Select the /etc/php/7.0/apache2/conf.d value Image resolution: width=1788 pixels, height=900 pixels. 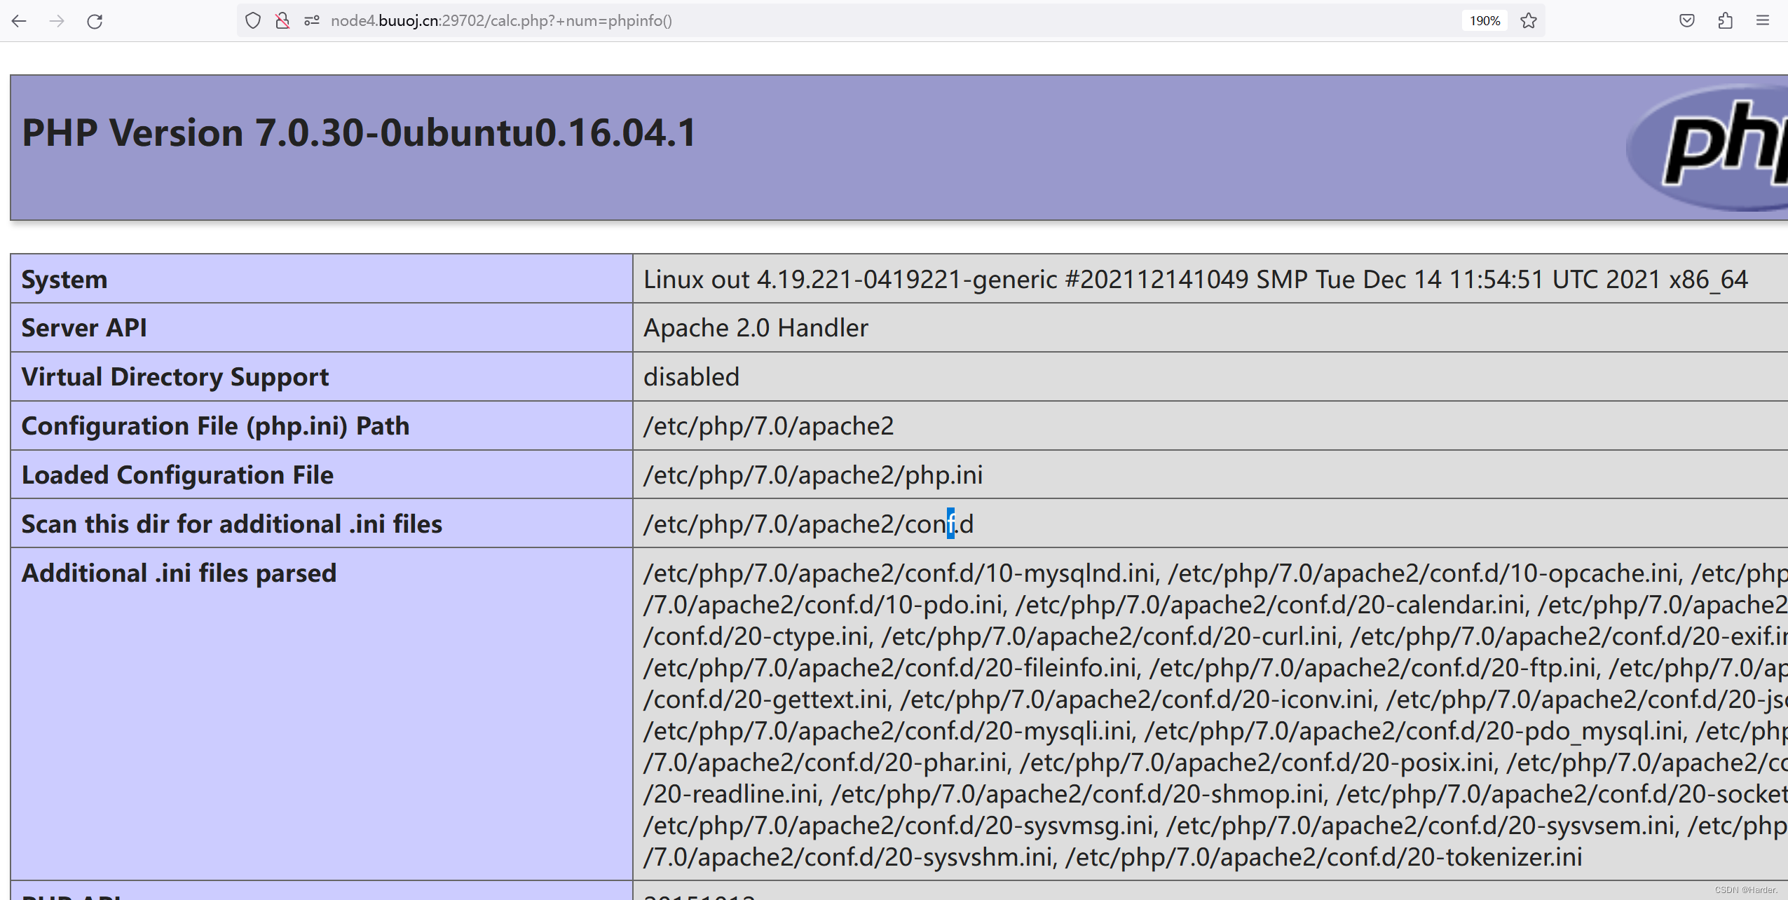pyautogui.click(x=808, y=524)
